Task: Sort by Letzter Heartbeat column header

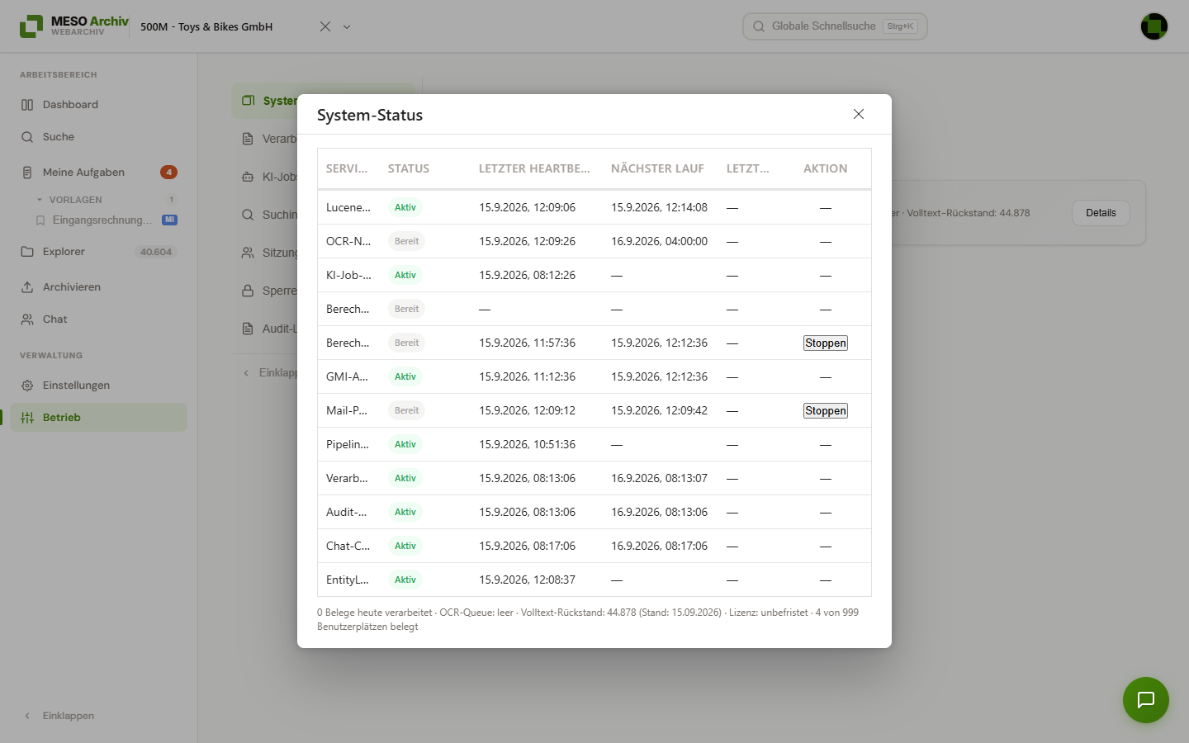Action: pos(534,168)
